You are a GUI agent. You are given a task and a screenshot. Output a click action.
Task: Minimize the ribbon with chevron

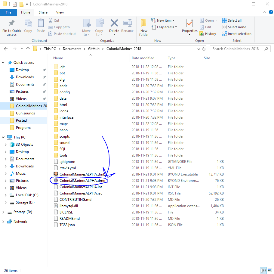click(x=264, y=12)
